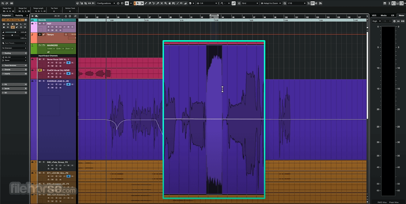The height and width of the screenshot is (204, 406).
Task: Click the Range Start value field
Action: point(9,11)
